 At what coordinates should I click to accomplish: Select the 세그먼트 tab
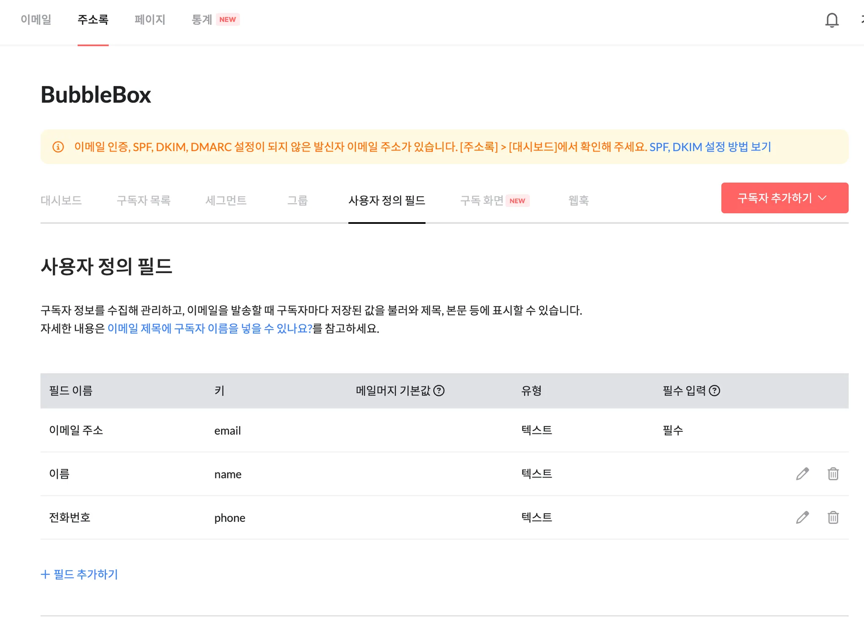coord(226,200)
